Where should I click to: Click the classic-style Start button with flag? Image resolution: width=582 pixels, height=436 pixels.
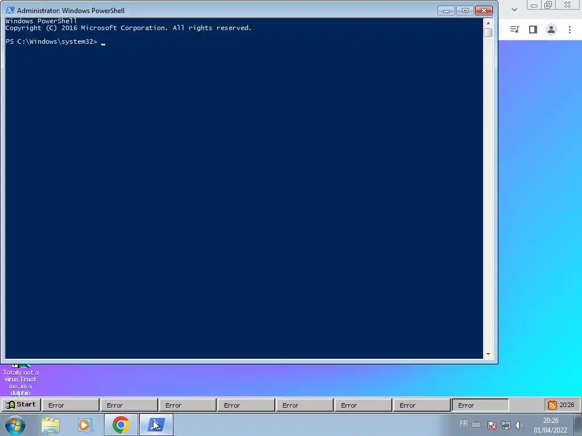click(21, 404)
